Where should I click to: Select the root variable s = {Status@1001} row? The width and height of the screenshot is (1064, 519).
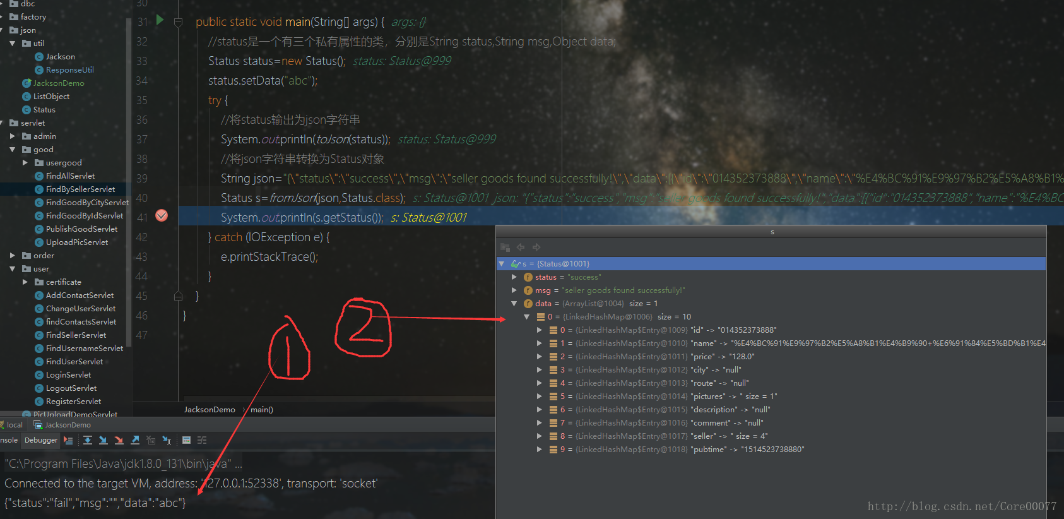[555, 264]
